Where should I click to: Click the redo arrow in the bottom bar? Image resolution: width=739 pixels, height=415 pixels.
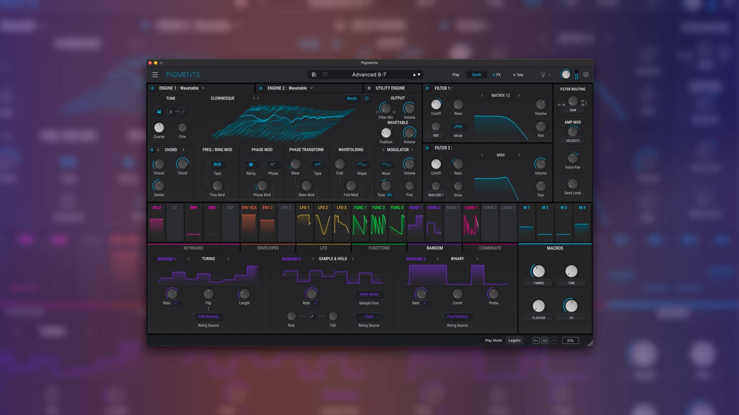pos(553,341)
